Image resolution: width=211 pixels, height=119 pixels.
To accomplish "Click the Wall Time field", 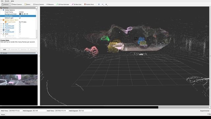I will pyautogui.click(x=61, y=111).
